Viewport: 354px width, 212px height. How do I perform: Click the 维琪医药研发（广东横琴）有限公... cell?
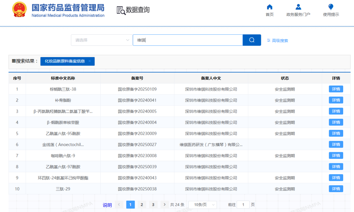[211, 144]
